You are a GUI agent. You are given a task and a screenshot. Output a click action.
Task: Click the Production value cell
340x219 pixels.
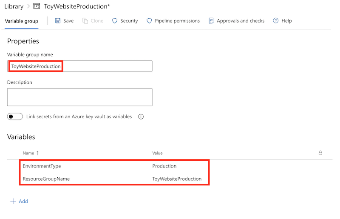tap(164, 166)
